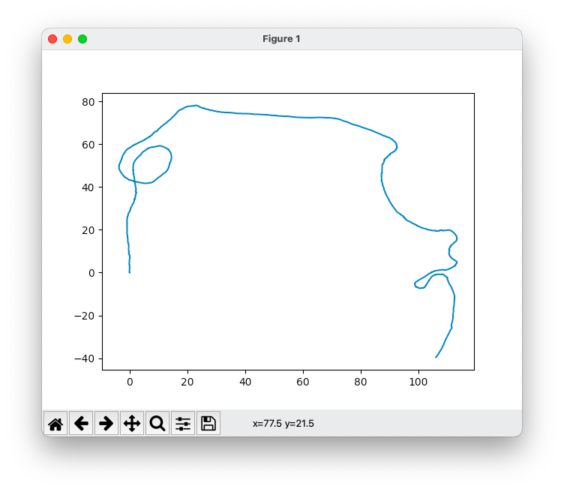564x492 pixels.
Task: Click the blue curve's loop near top-left
Action: click(152, 164)
